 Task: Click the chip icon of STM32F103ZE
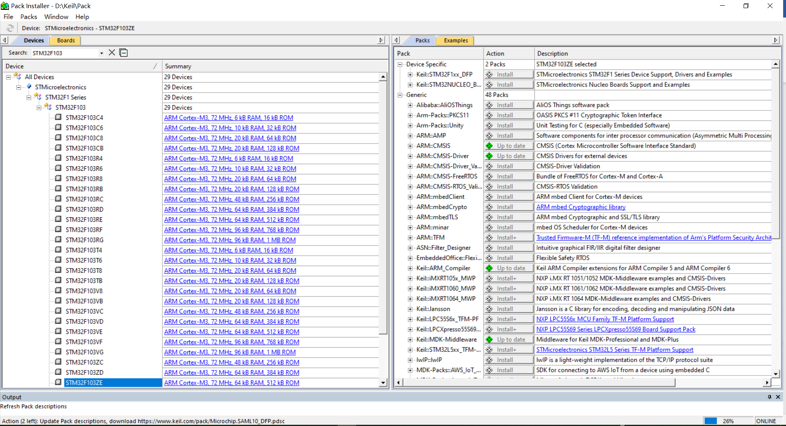click(58, 382)
